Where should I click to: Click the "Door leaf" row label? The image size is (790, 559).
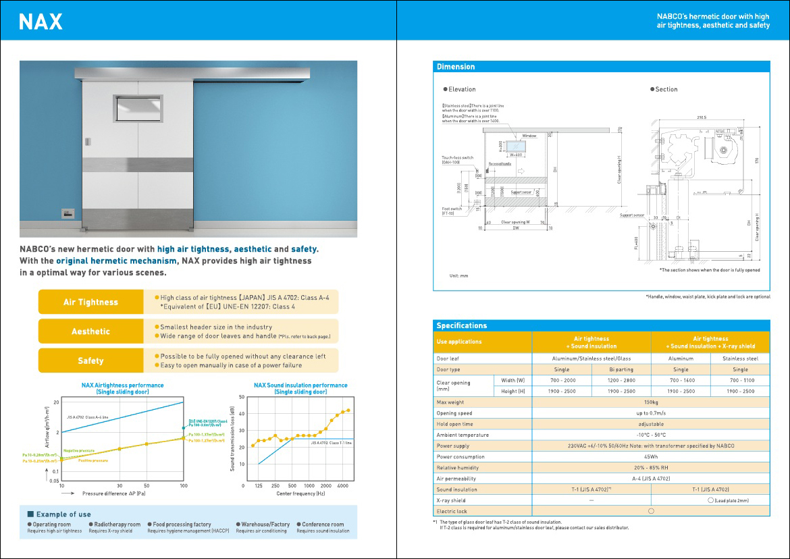tap(448, 358)
